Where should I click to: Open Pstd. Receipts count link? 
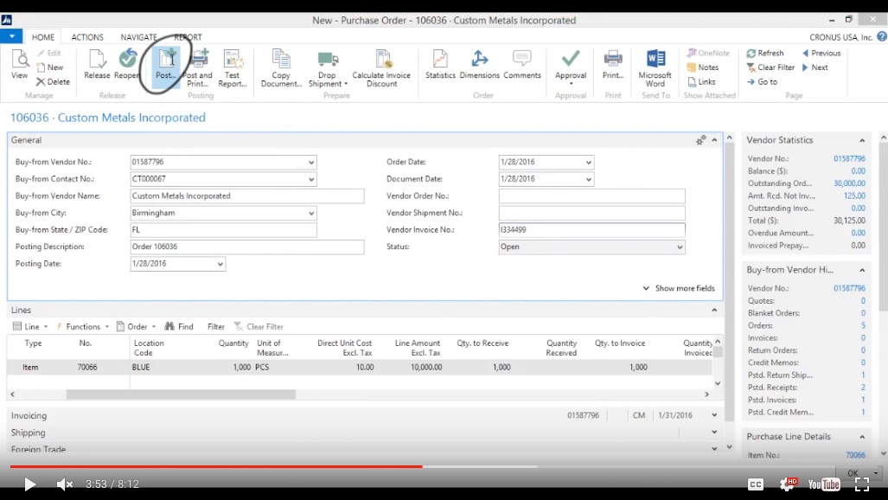tap(863, 388)
